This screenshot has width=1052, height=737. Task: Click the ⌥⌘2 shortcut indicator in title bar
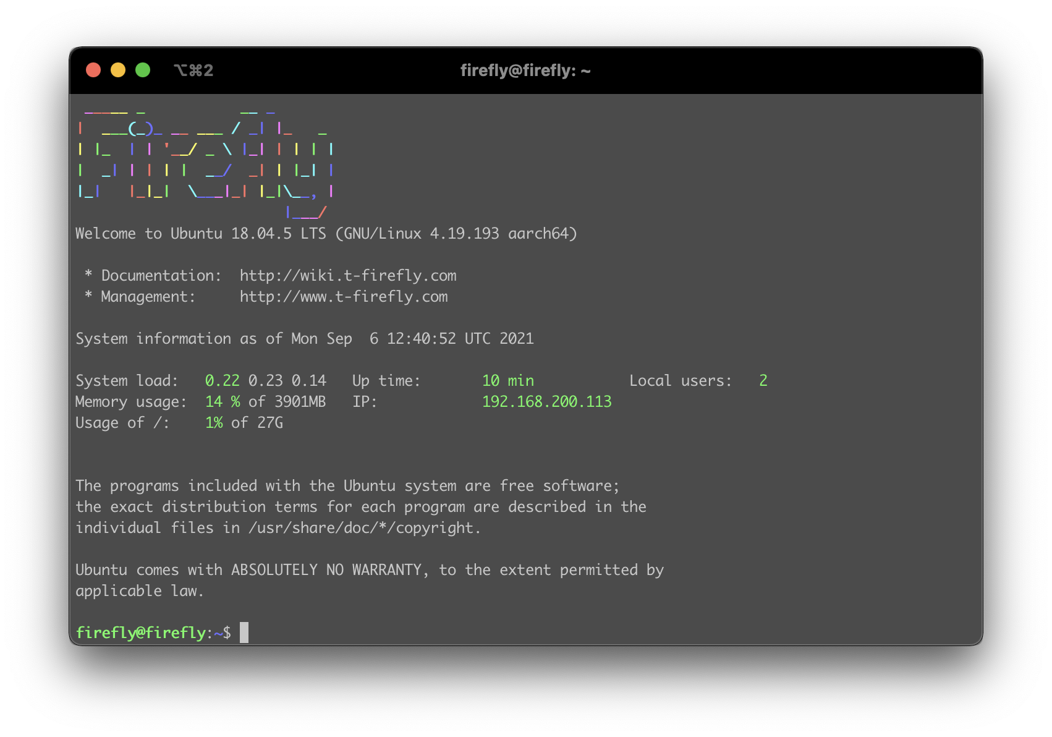(x=193, y=70)
